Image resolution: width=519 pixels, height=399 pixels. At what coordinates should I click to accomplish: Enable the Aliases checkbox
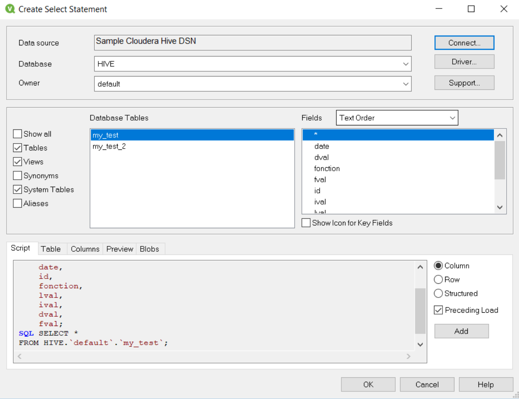click(17, 203)
